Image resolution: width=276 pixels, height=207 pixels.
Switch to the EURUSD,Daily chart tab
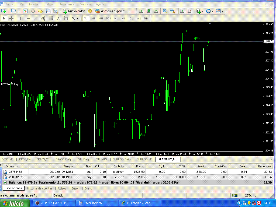pos(122,159)
